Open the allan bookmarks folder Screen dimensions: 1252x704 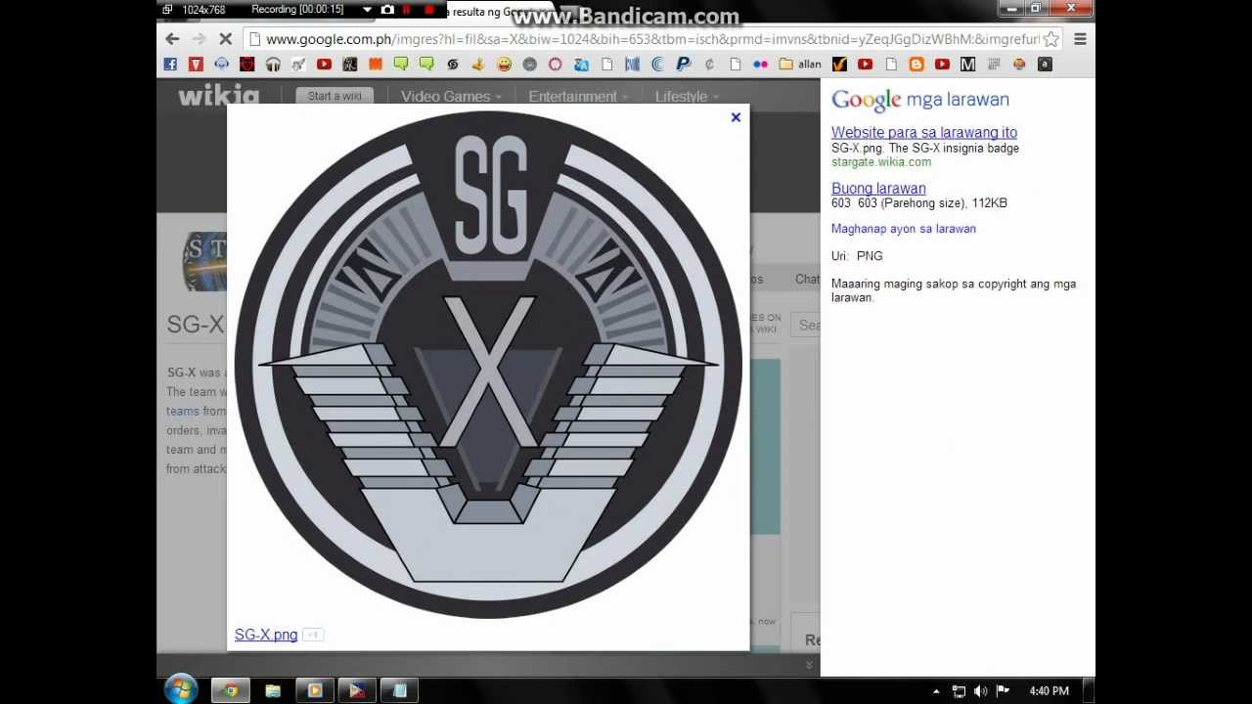[800, 65]
